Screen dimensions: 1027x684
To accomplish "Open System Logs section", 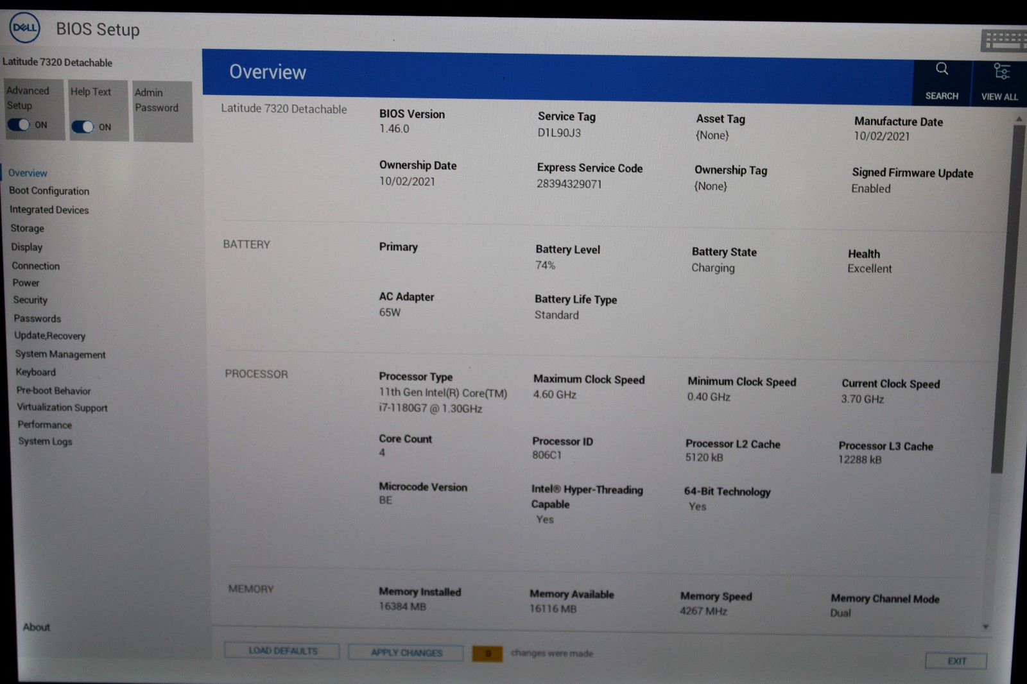I will pyautogui.click(x=46, y=441).
